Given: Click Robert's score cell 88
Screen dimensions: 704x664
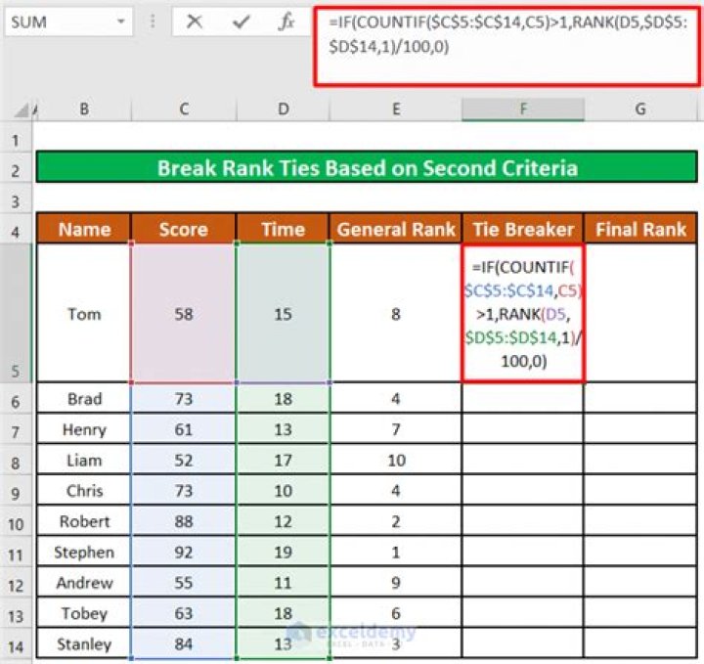Looking at the screenshot, I should click(183, 521).
